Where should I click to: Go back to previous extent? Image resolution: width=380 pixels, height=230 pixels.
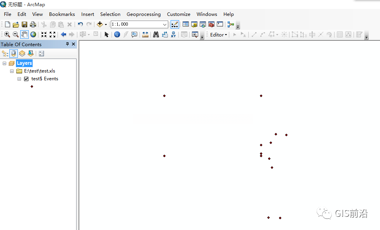(x=63, y=35)
